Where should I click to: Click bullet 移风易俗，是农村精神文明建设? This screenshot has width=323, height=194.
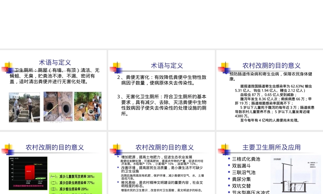pyautogui.click(x=162, y=184)
